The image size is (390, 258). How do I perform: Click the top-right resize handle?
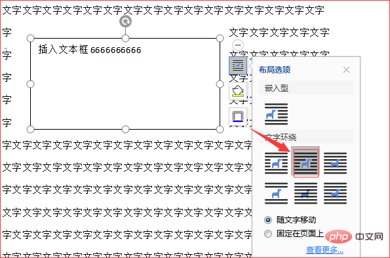[x=220, y=38]
